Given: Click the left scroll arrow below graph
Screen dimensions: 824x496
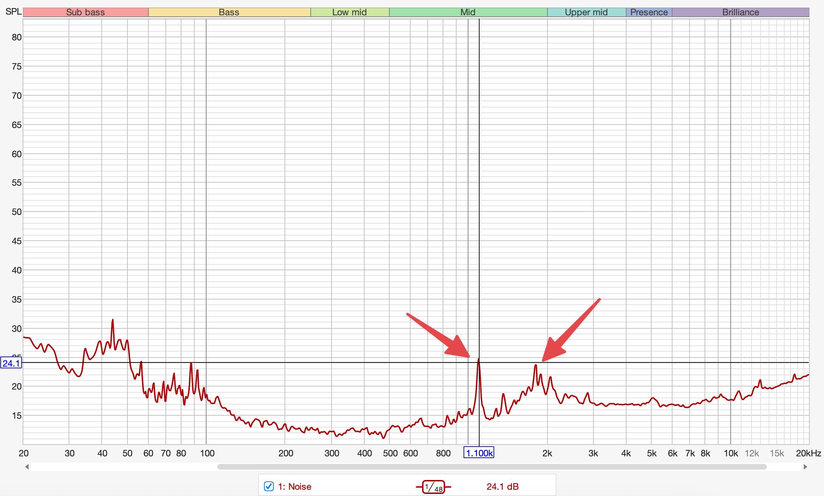Looking at the screenshot, I should tap(27, 467).
